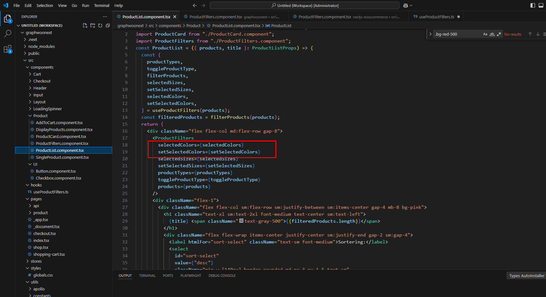Screen dimensions: 546x297
Task: Open SingleProduct.component.tsx from Explorer
Action: (62, 157)
